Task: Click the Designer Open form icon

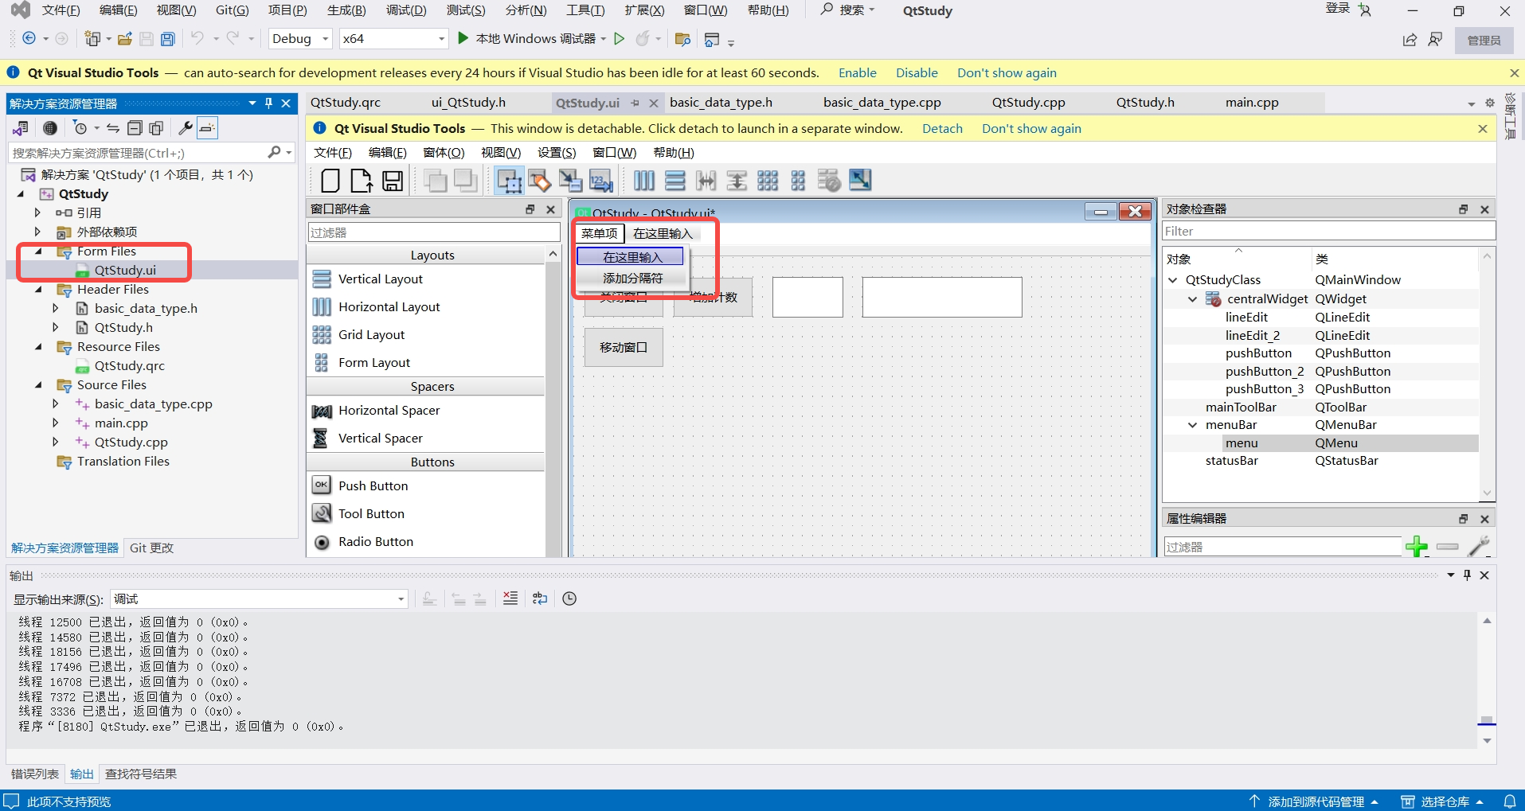Action: click(362, 181)
